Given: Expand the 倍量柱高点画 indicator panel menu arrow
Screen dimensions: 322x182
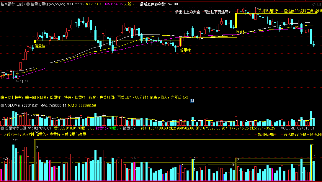Looking at the screenshot, I should point(2,128).
